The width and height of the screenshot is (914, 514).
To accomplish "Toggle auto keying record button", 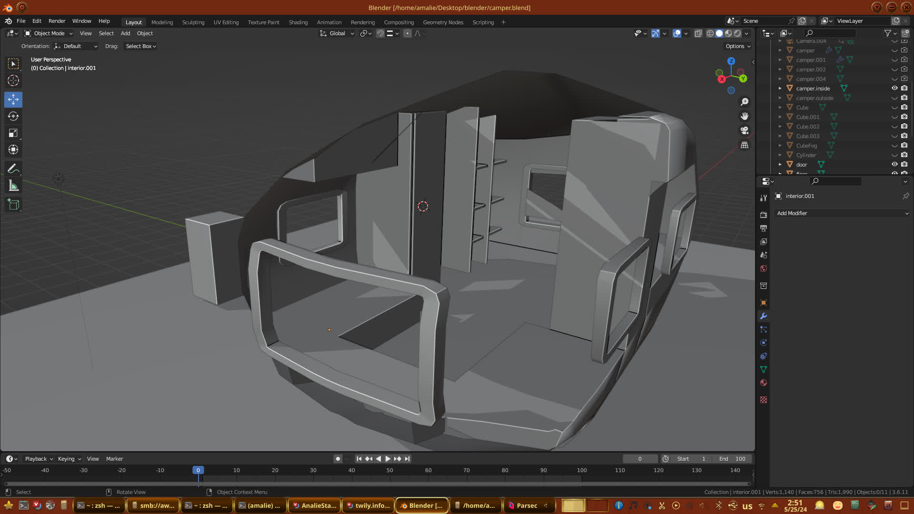I will click(338, 459).
